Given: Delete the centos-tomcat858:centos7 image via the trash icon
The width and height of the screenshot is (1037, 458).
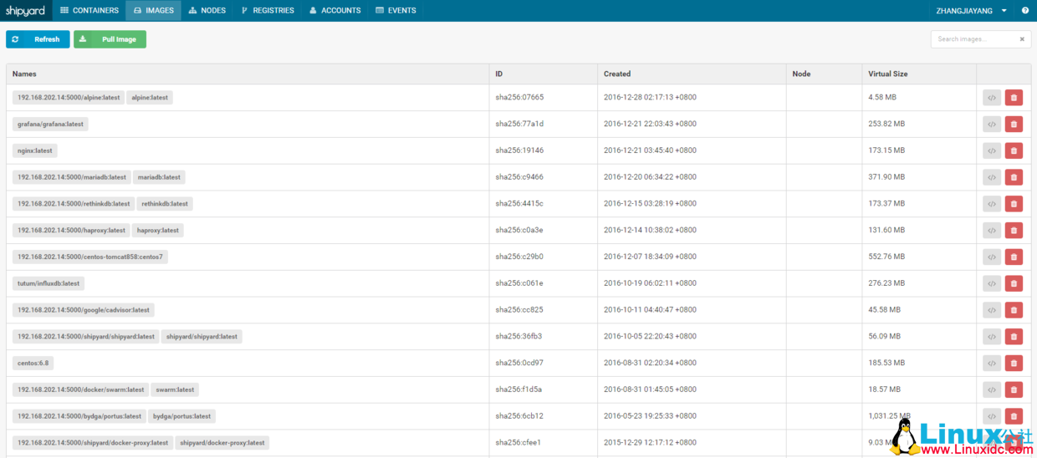Looking at the screenshot, I should (1014, 257).
